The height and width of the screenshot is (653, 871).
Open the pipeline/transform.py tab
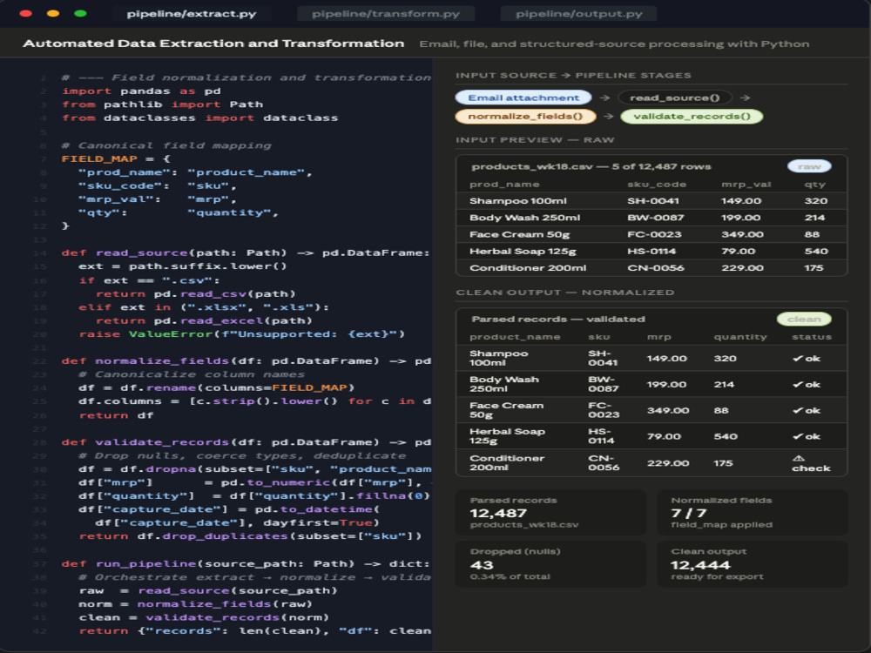[x=386, y=13]
